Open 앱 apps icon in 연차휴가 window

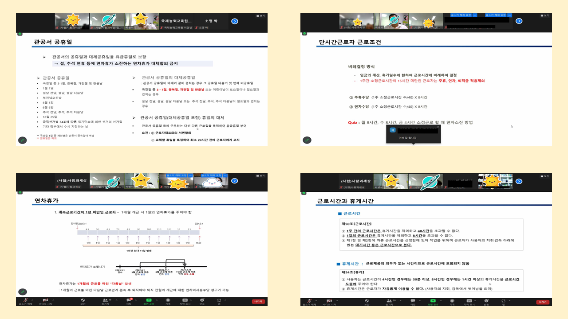tap(219, 301)
